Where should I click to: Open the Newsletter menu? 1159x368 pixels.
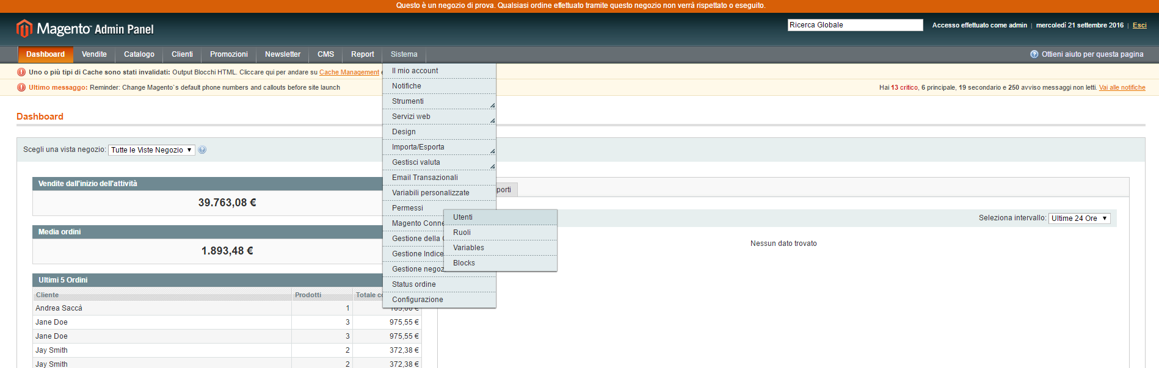click(283, 54)
